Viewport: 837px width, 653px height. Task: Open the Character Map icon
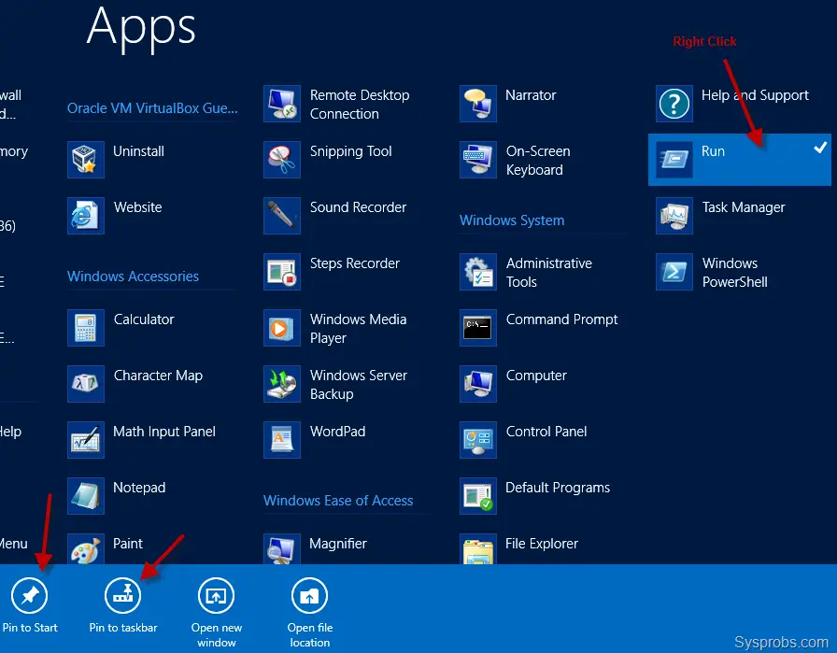pos(85,384)
